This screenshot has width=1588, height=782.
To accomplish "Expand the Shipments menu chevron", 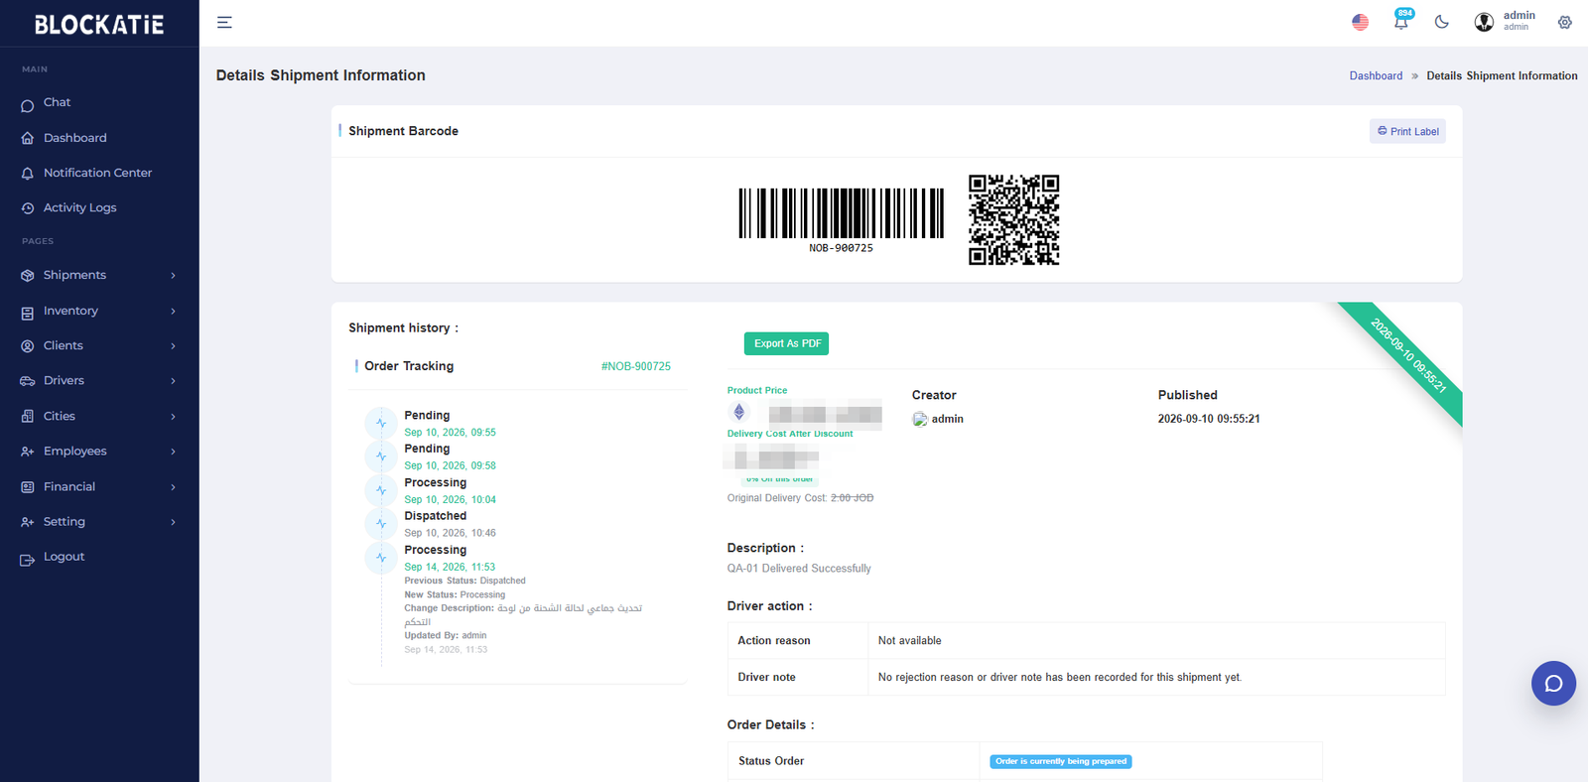I will coord(173,276).
